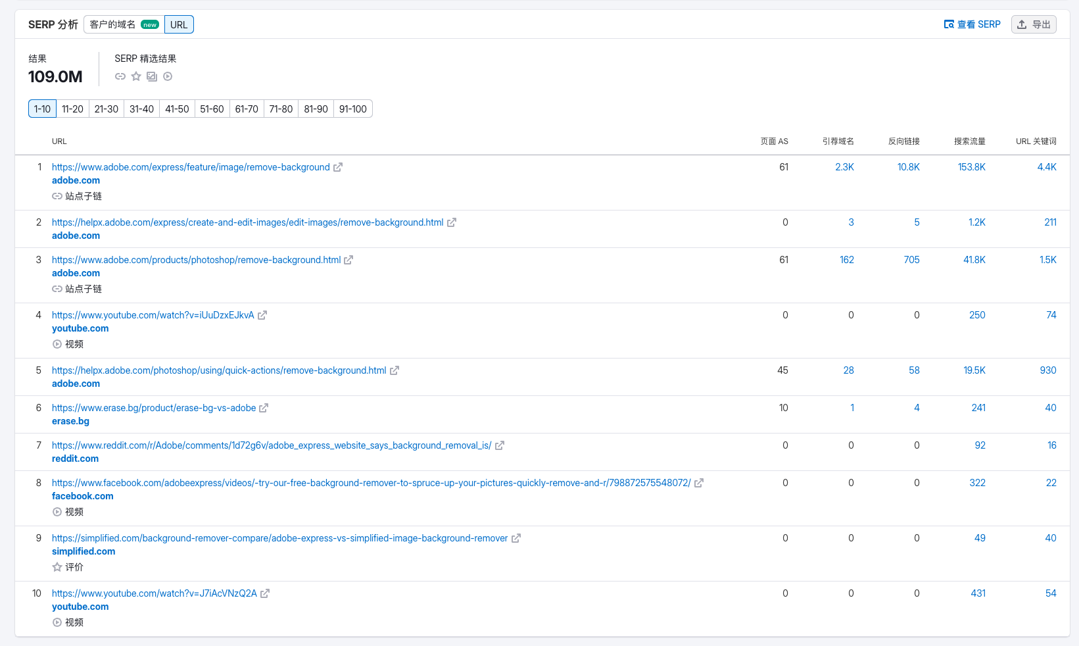This screenshot has height=646, width=1079.
Task: Select results range 51-60
Action: coord(212,109)
